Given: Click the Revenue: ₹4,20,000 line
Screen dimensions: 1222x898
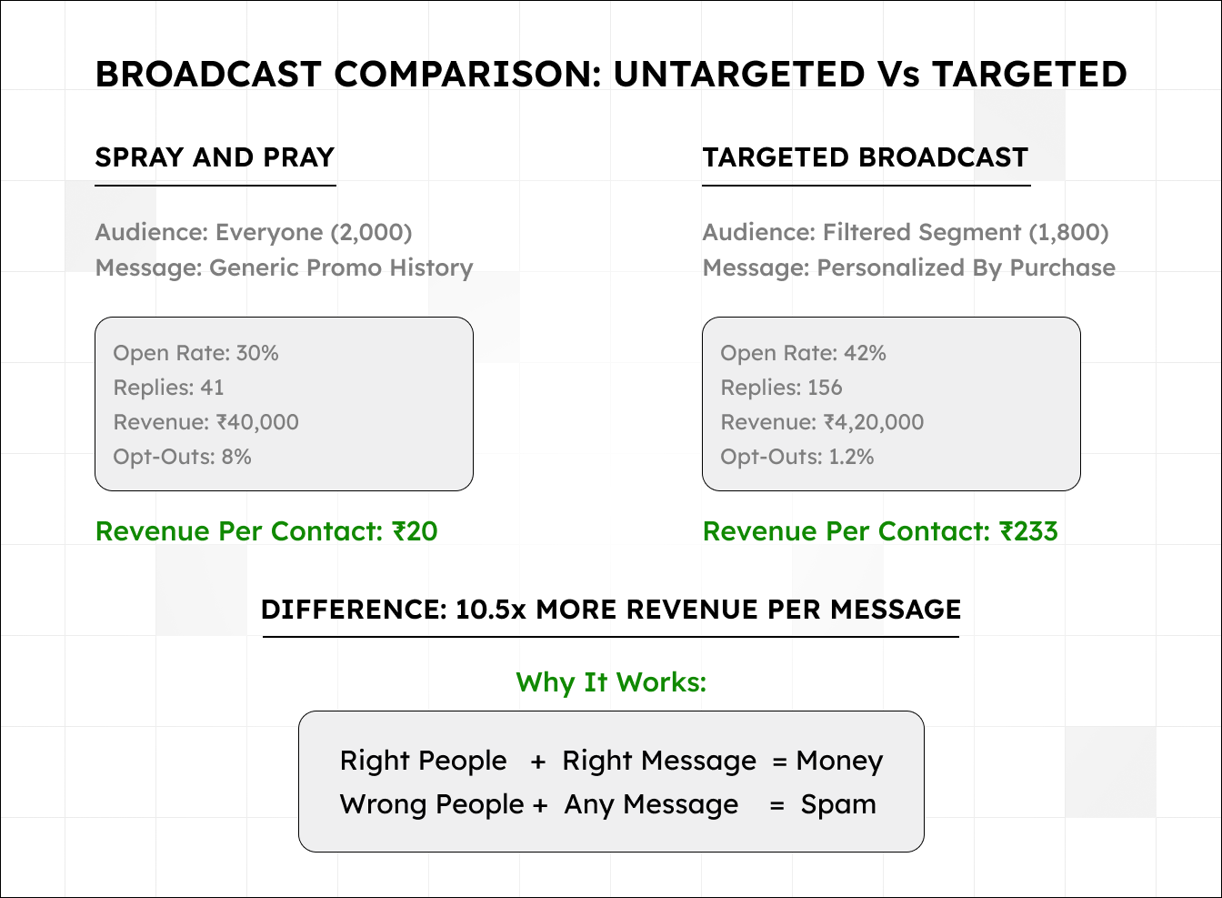Looking at the screenshot, I should tap(822, 422).
